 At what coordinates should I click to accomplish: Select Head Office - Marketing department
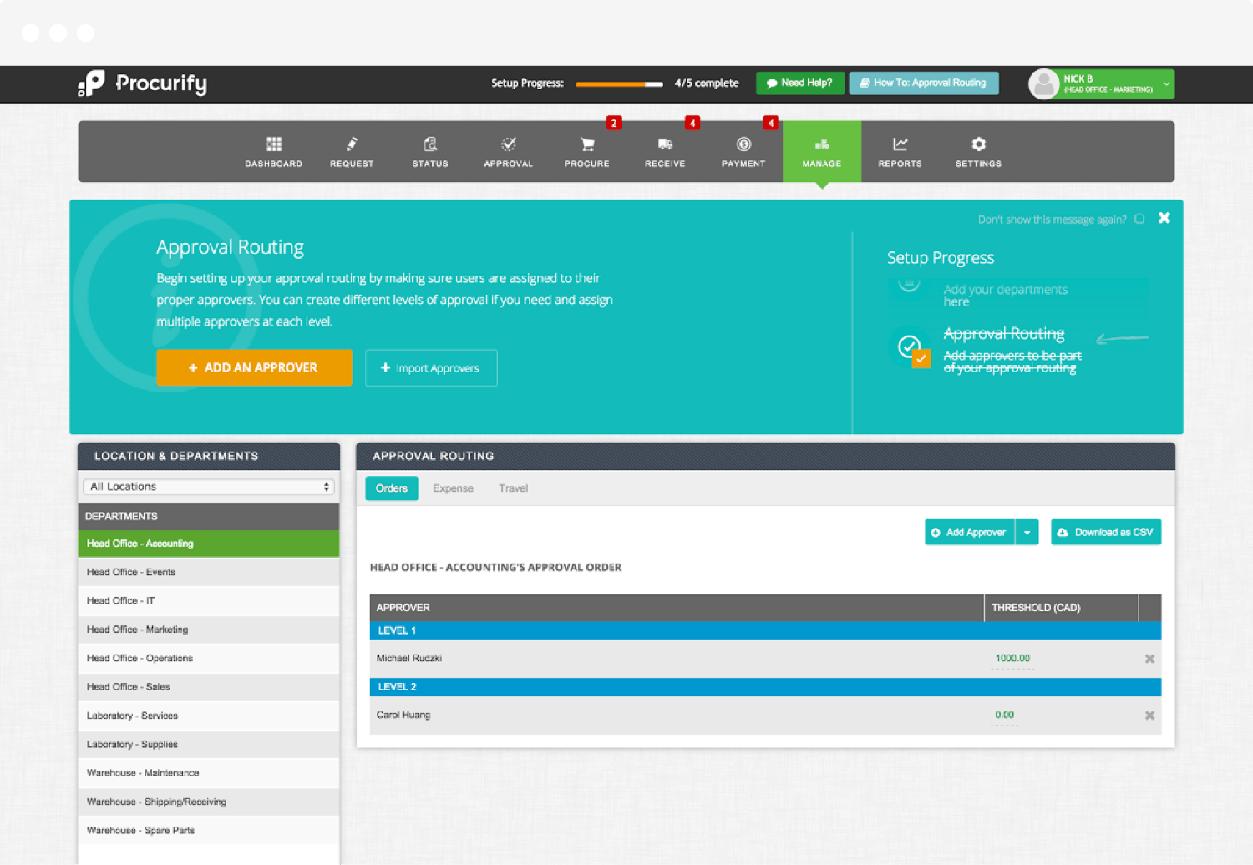(x=209, y=630)
